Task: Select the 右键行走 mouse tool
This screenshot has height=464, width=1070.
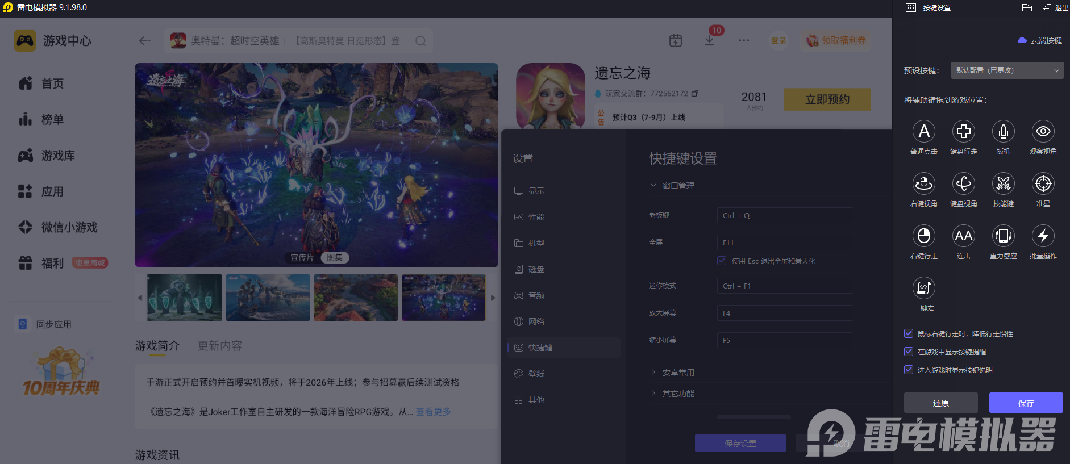Action: [924, 236]
